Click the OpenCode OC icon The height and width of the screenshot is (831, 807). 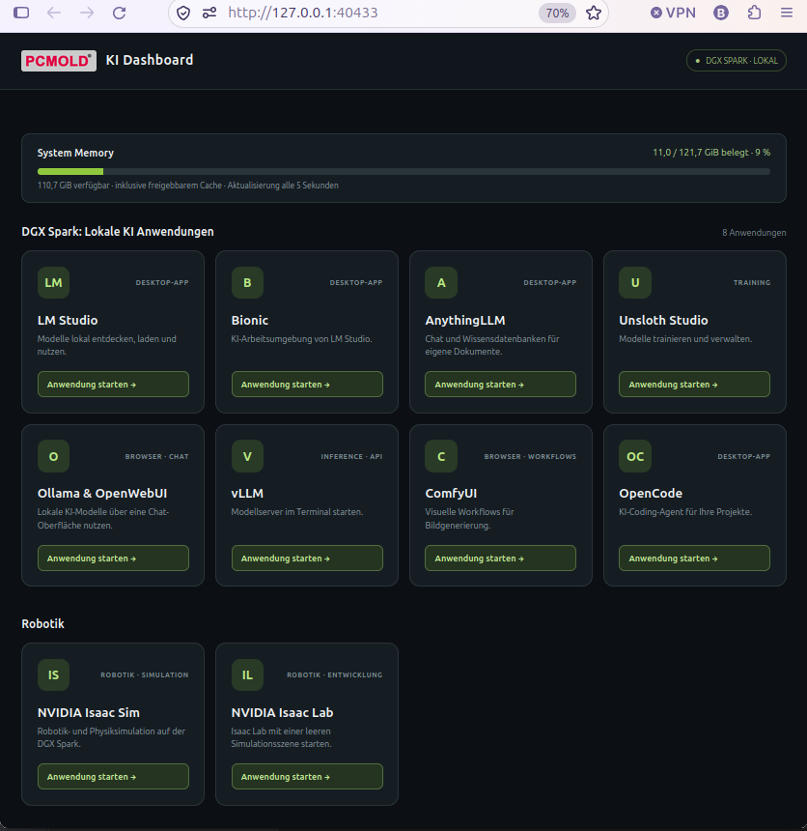[x=635, y=456]
